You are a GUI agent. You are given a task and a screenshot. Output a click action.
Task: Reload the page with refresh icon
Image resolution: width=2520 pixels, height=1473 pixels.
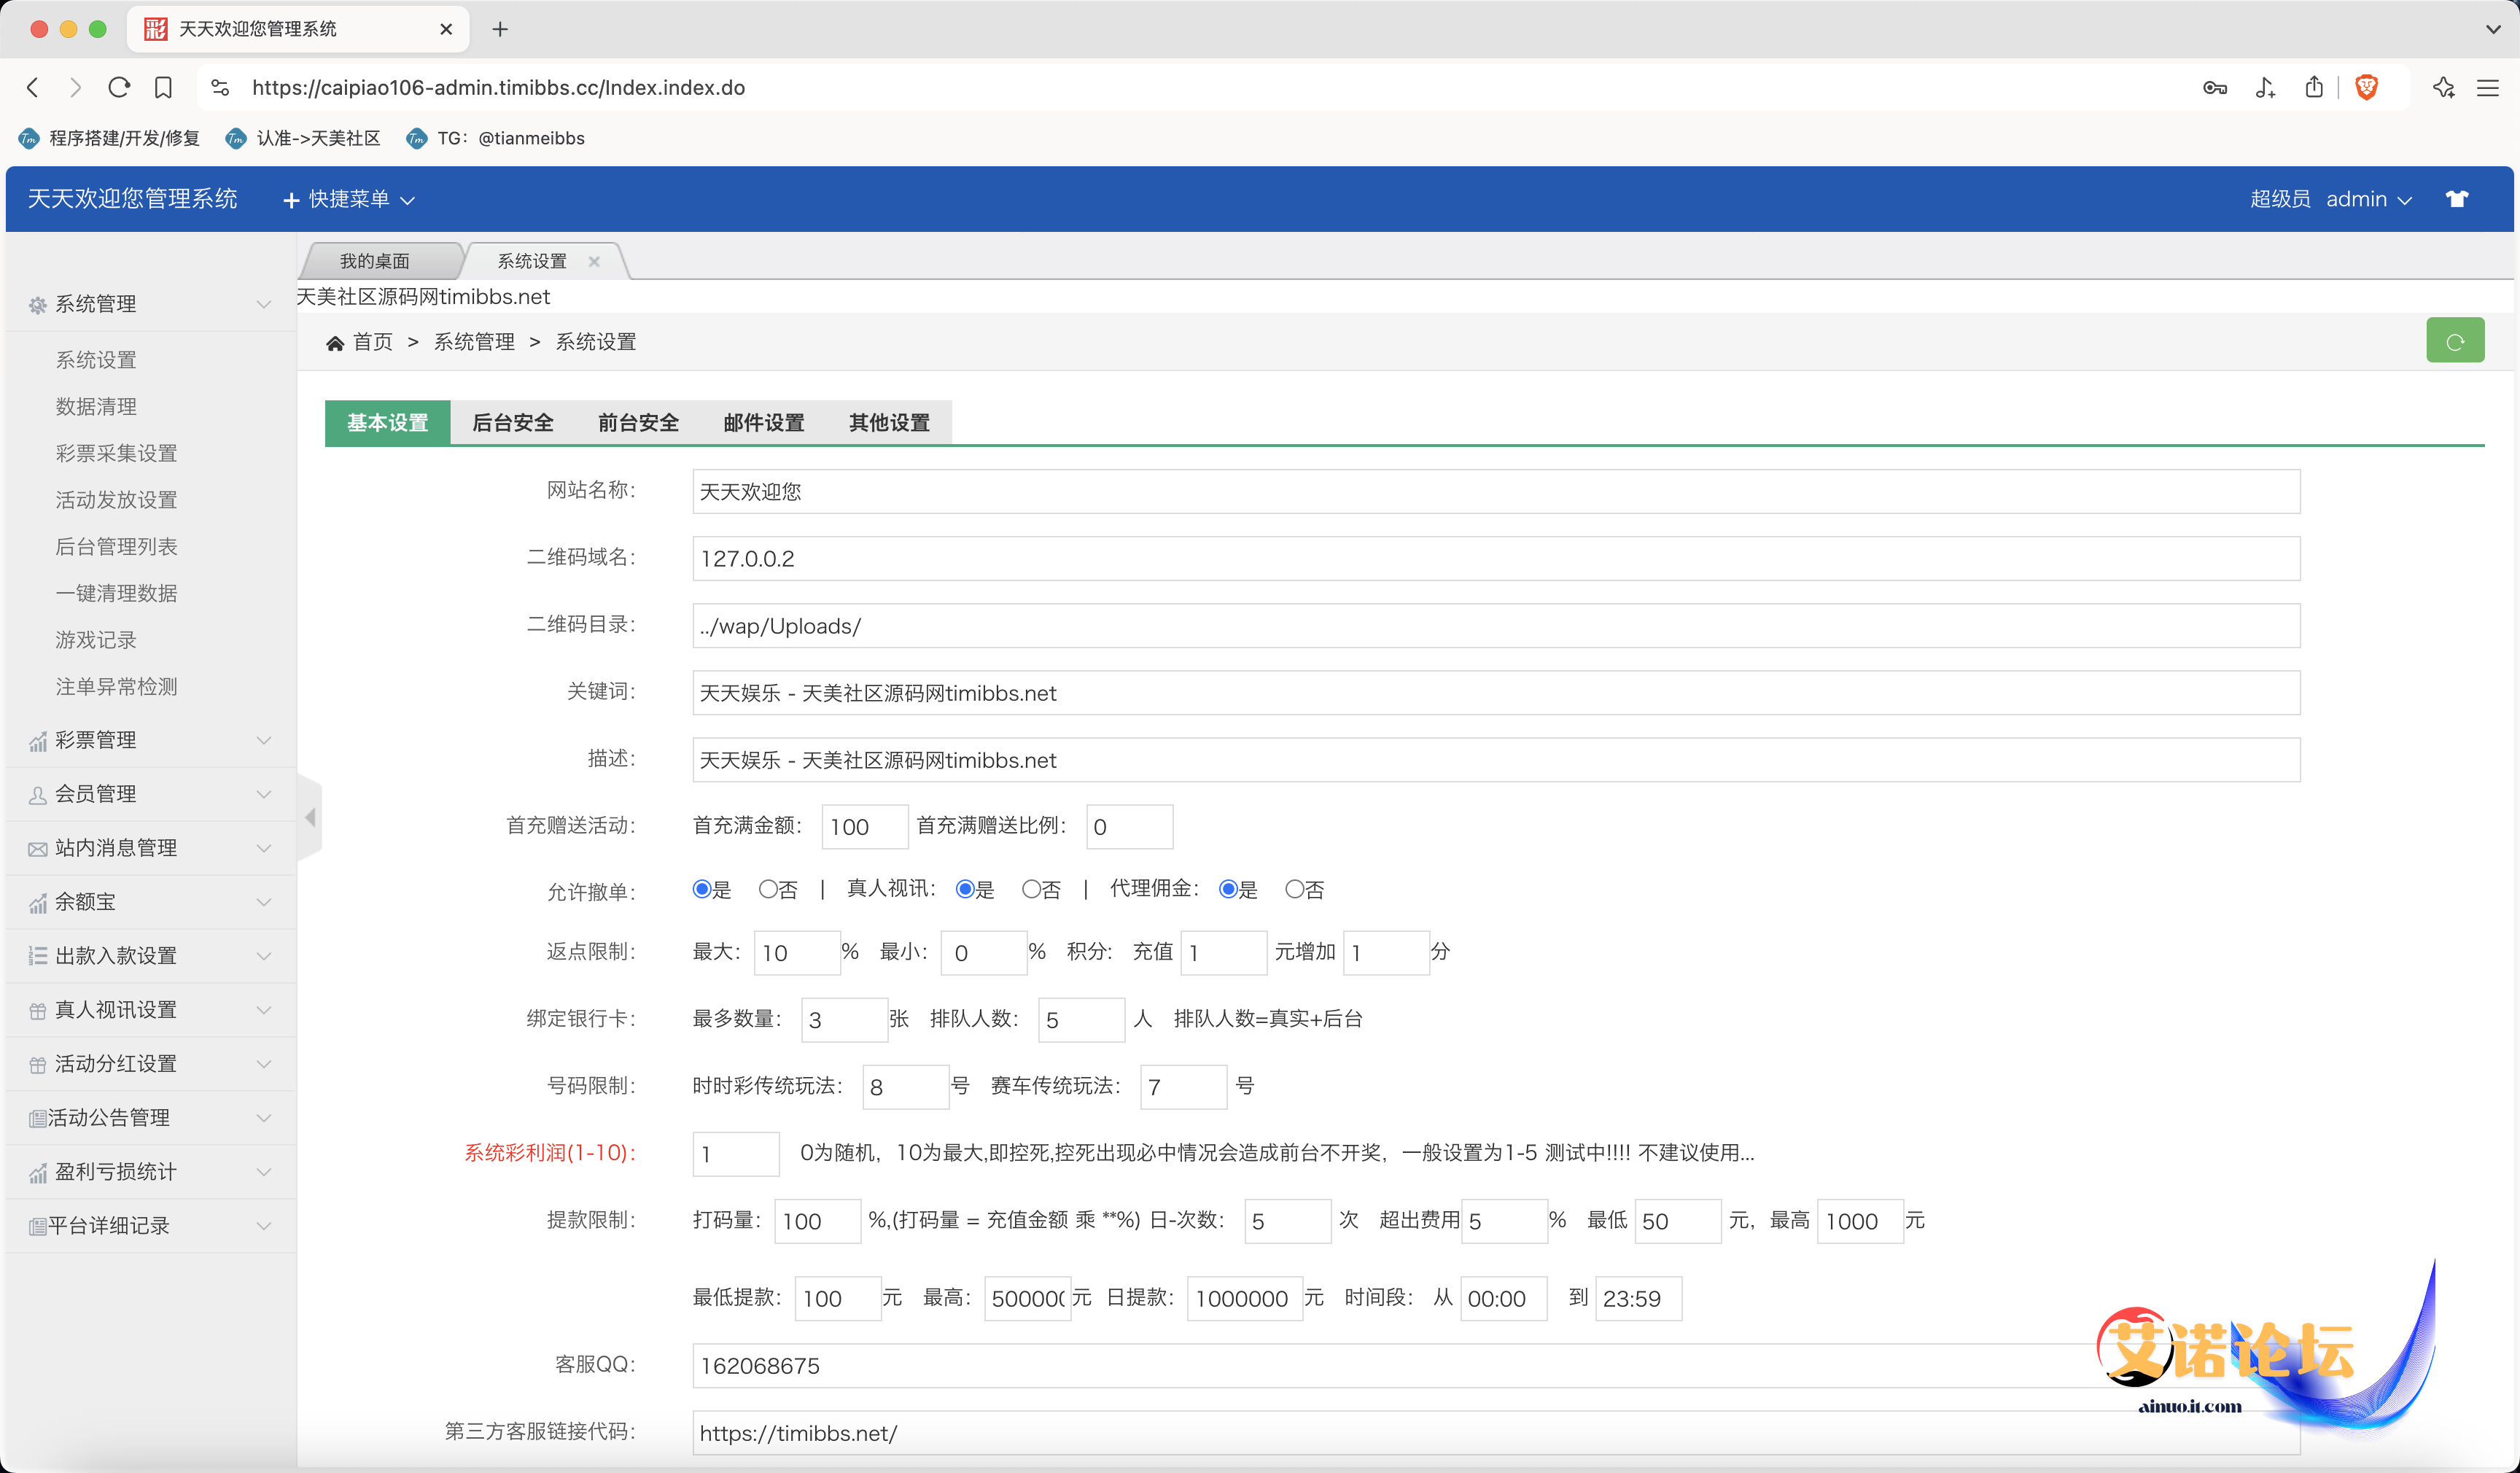(x=119, y=87)
